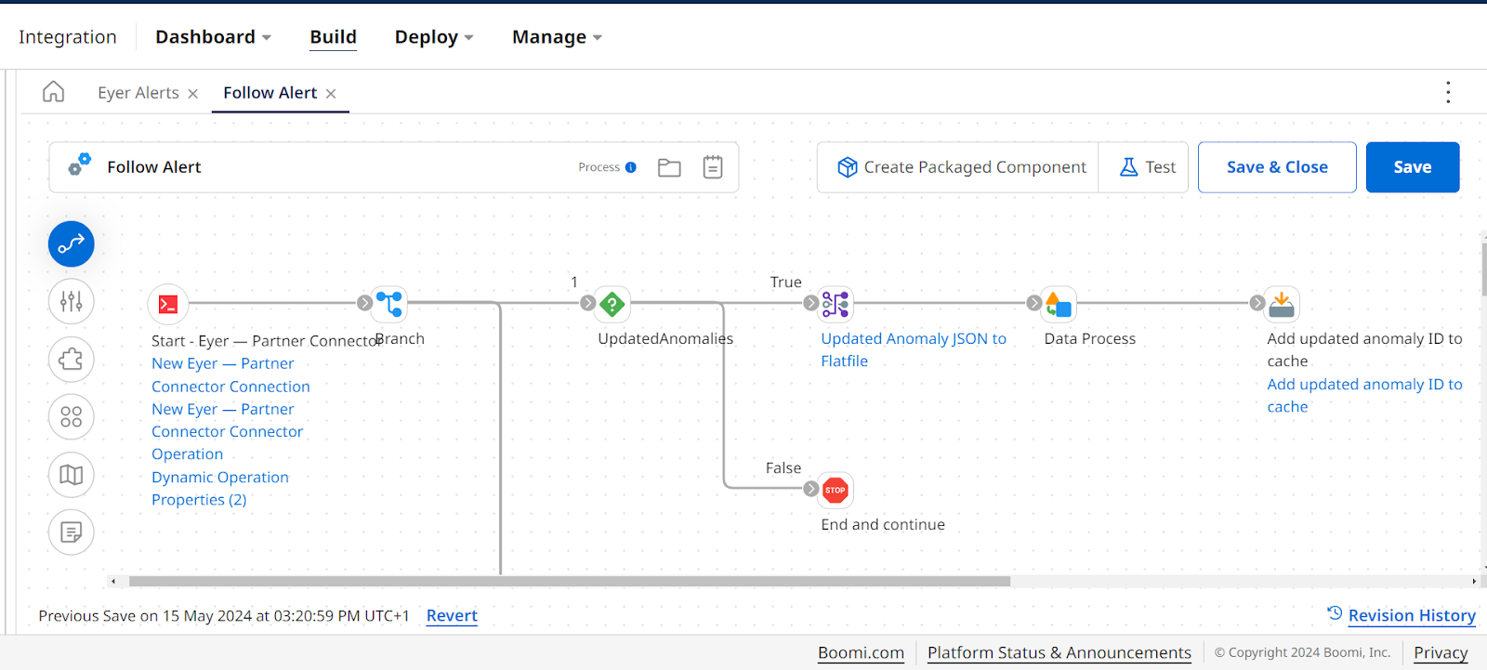Open the Privacy footer link
Image resolution: width=1487 pixels, height=670 pixels.
pos(1441,652)
